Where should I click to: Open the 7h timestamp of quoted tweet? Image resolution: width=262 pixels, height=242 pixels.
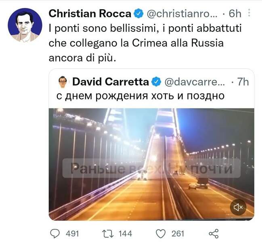243,82
